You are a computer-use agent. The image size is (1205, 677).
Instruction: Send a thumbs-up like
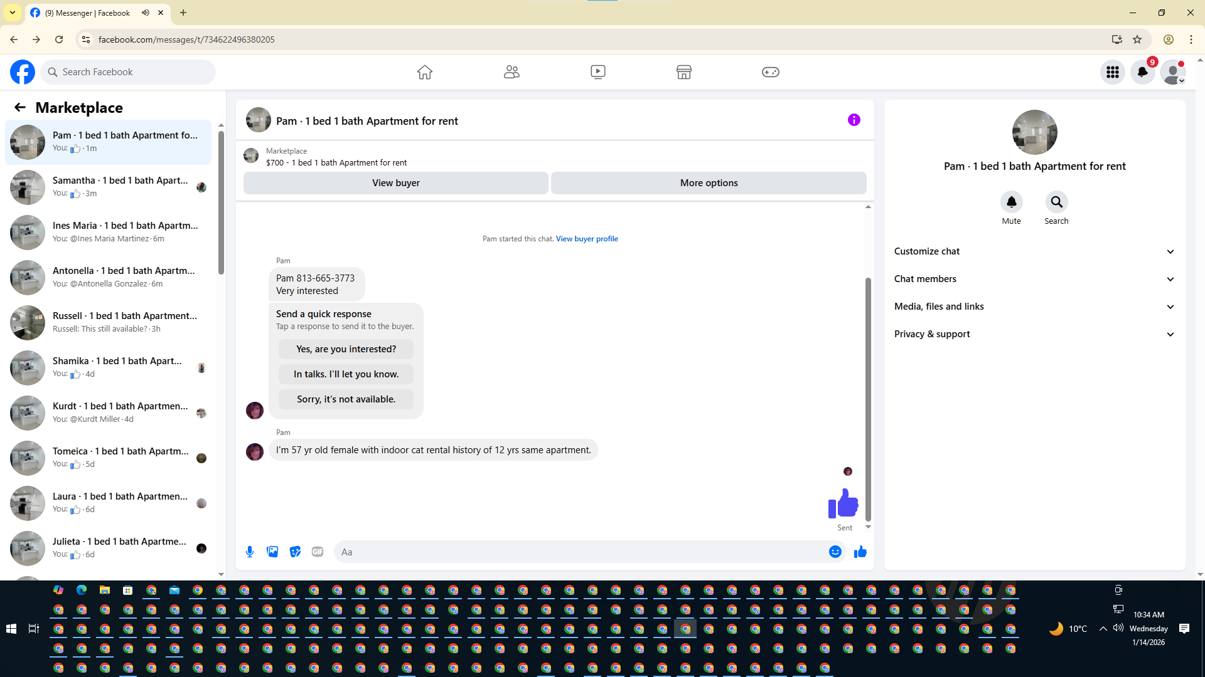pos(860,552)
